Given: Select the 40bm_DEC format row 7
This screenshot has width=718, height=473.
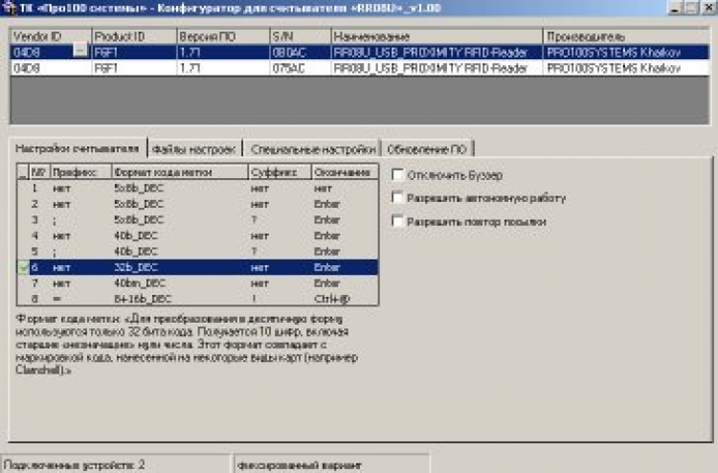Looking at the screenshot, I should (x=197, y=283).
